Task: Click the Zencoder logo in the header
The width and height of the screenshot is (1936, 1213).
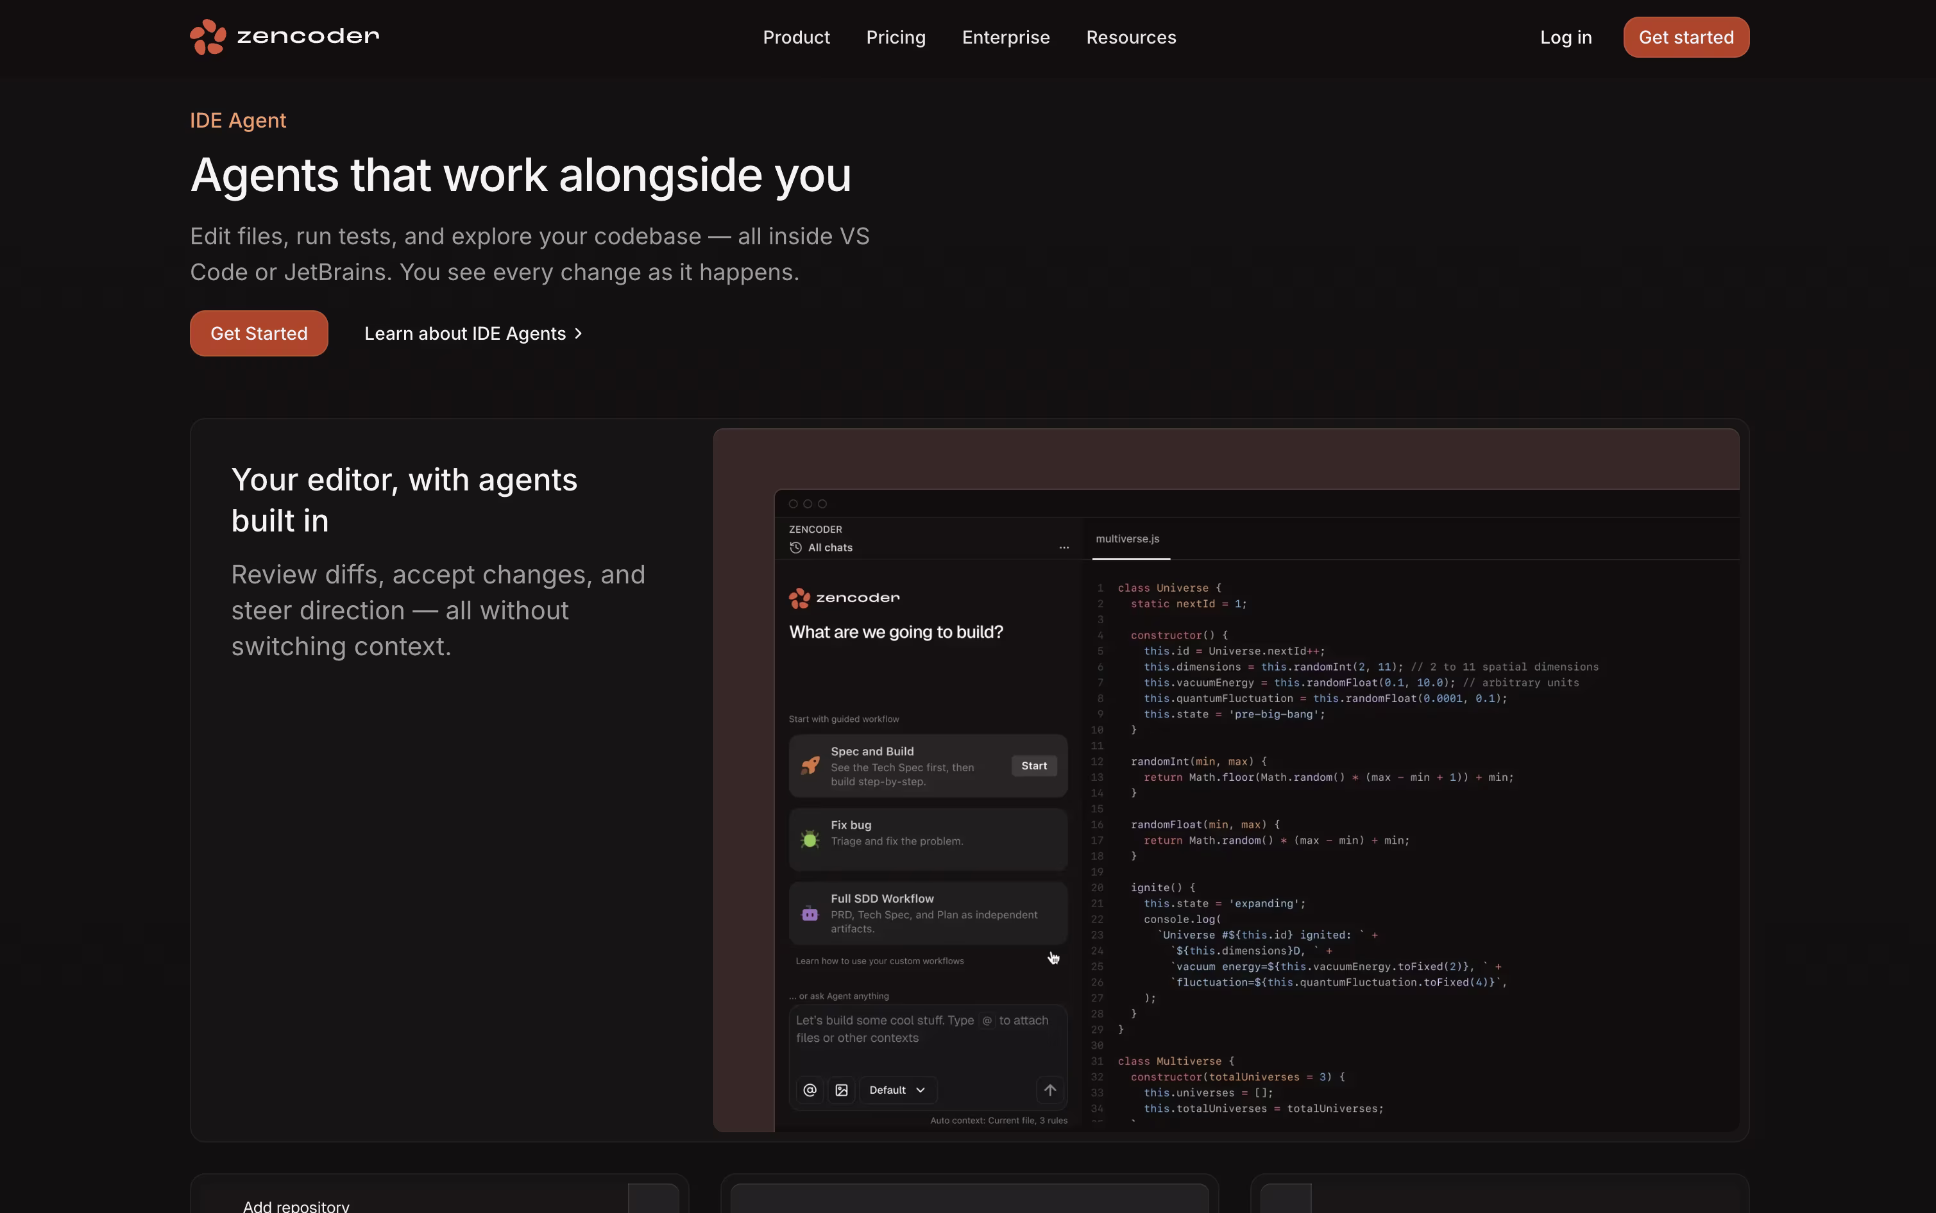Action: (x=284, y=37)
